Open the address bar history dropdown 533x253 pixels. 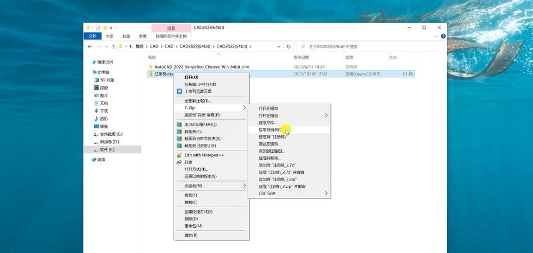[279, 46]
